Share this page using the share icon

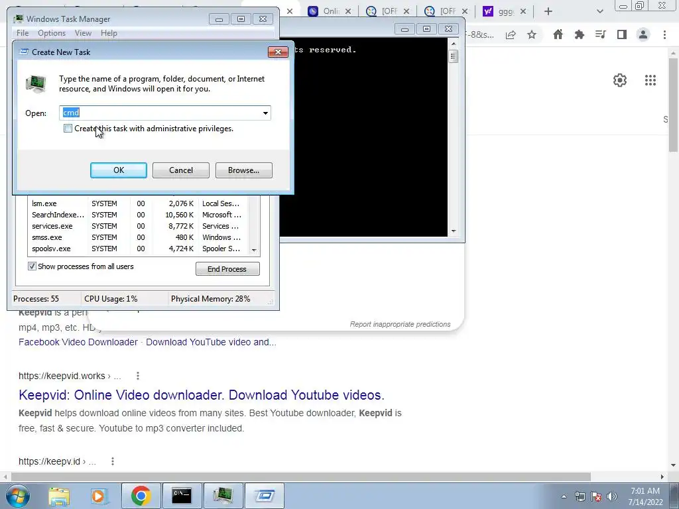(x=511, y=34)
